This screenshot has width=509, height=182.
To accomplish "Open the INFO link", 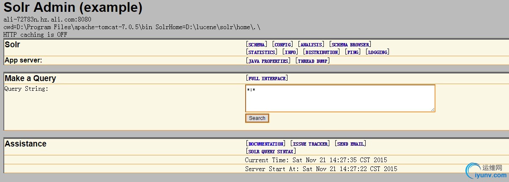I will coord(291,52).
